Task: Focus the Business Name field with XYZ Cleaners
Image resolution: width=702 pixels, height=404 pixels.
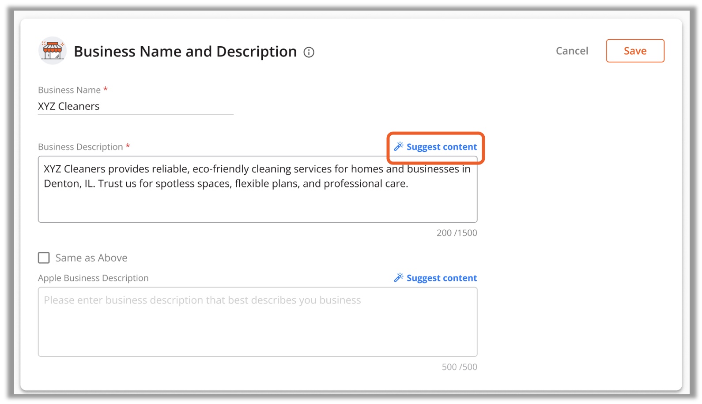Action: 136,106
